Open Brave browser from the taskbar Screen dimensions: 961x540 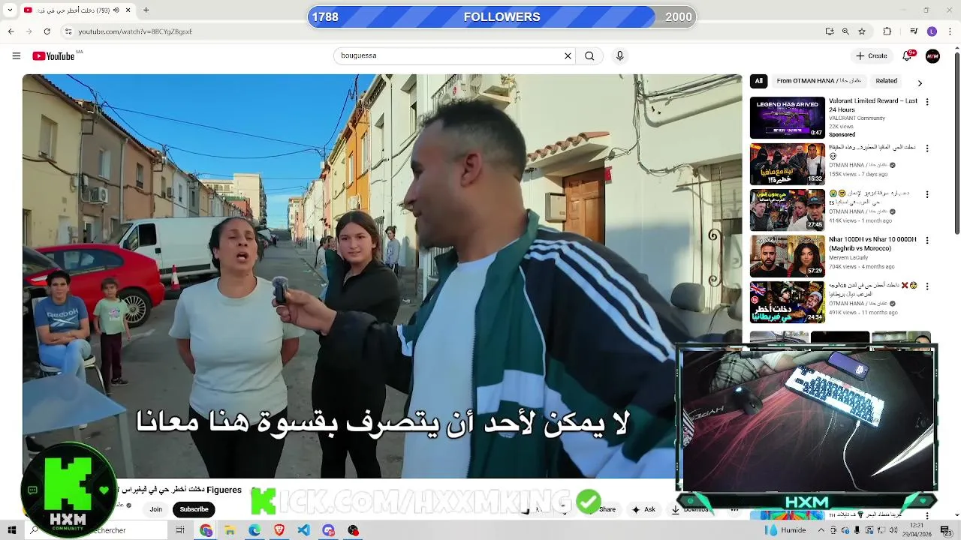pyautogui.click(x=279, y=530)
